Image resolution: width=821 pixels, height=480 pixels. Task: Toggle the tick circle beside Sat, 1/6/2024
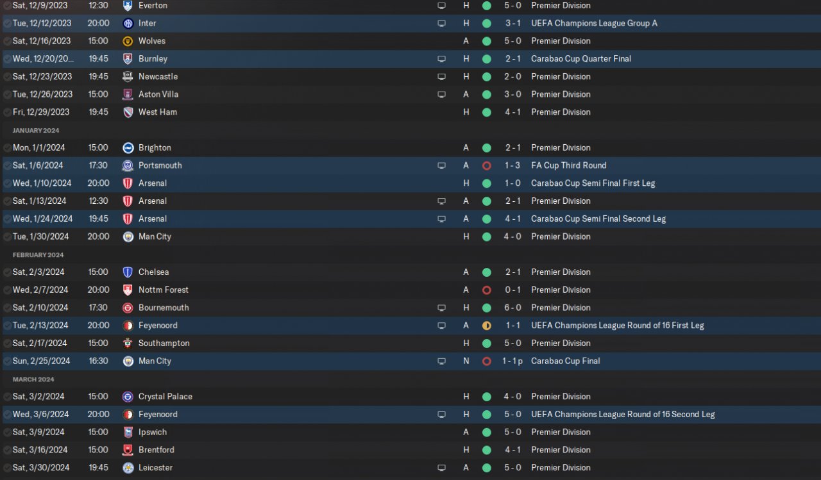(x=6, y=165)
